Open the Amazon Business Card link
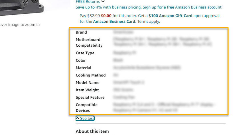The height and width of the screenshot is (136, 233). pyautogui.click(x=114, y=22)
